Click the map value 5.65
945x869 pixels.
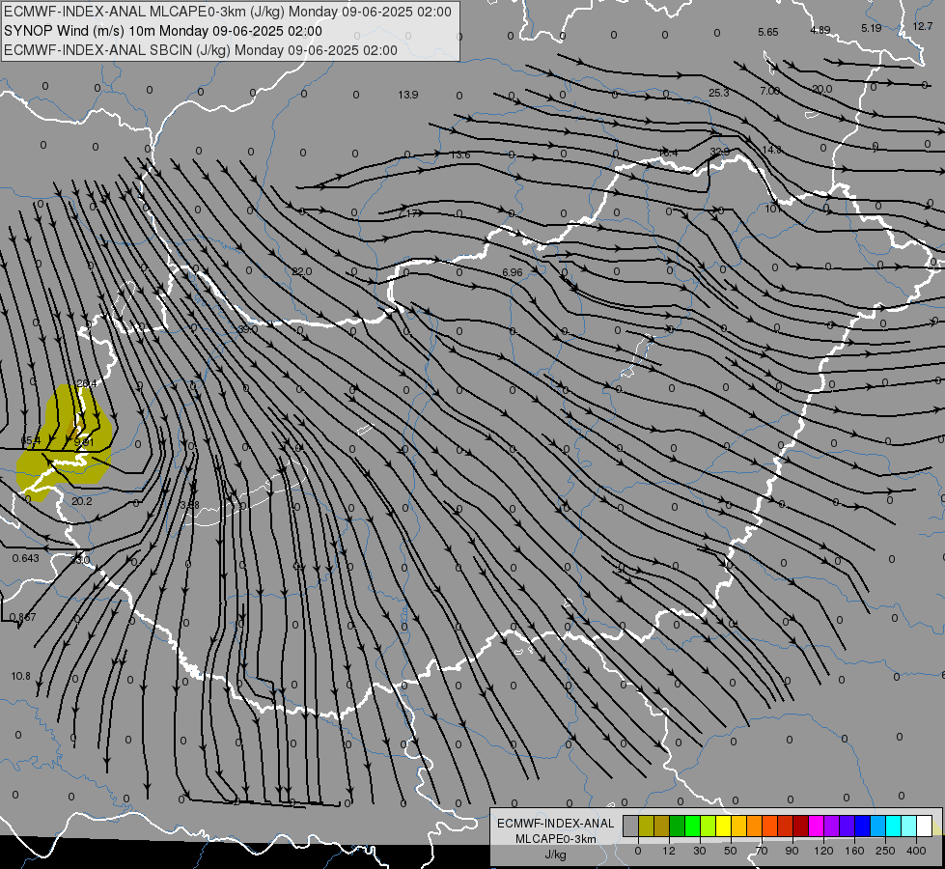coord(768,33)
